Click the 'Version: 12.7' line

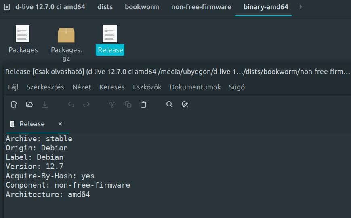tap(34, 167)
